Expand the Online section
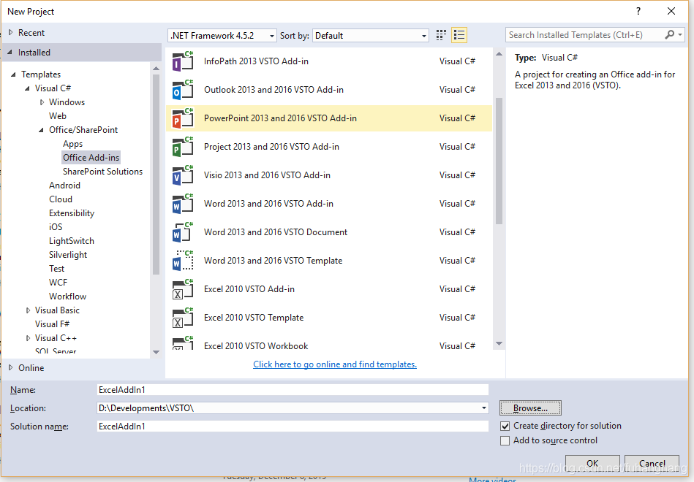Screen dimensions: 694x482 click(11, 367)
